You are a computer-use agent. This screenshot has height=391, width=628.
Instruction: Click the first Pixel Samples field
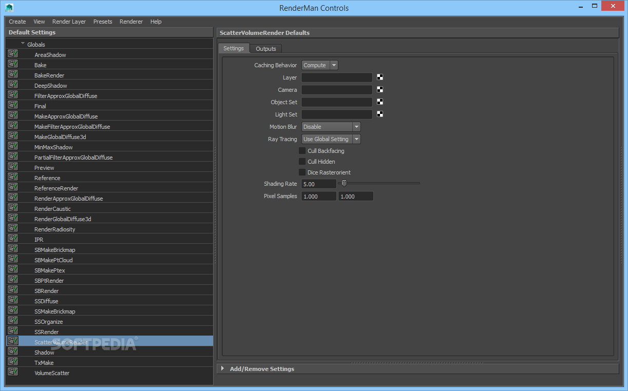click(x=319, y=196)
